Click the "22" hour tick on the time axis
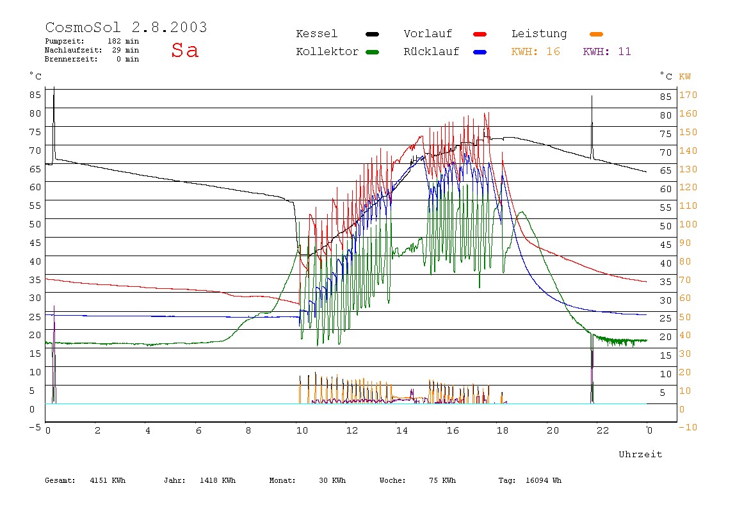The image size is (735, 520). tap(603, 430)
